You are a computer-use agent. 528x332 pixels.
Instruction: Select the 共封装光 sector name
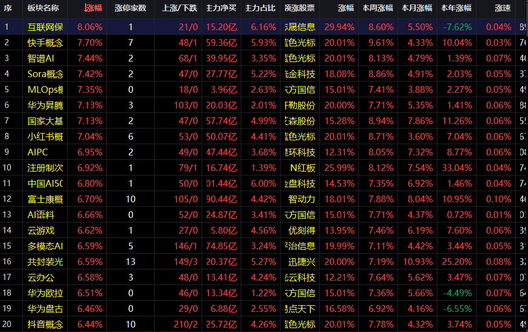click(x=45, y=262)
